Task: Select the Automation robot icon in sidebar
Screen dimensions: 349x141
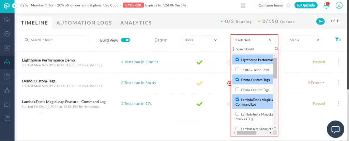Action: pos(7,63)
